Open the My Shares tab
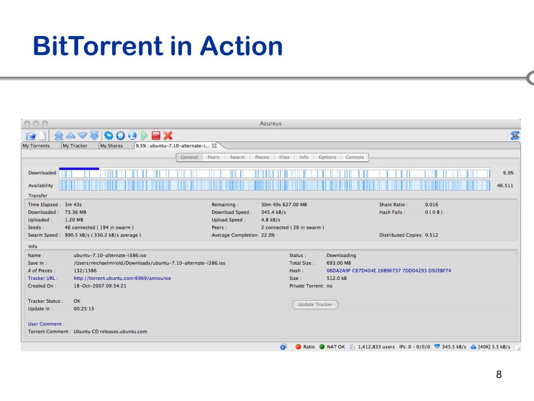 tap(112, 146)
